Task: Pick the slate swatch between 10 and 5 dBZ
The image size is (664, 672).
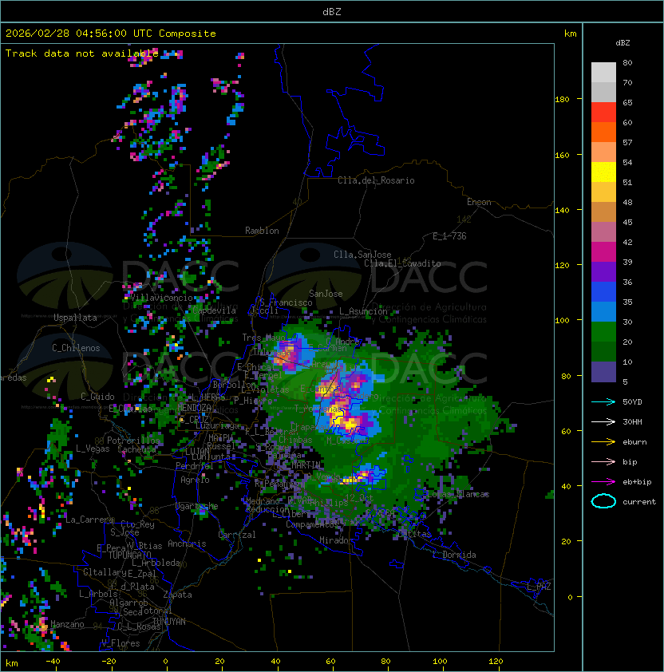Action: pyautogui.click(x=603, y=372)
